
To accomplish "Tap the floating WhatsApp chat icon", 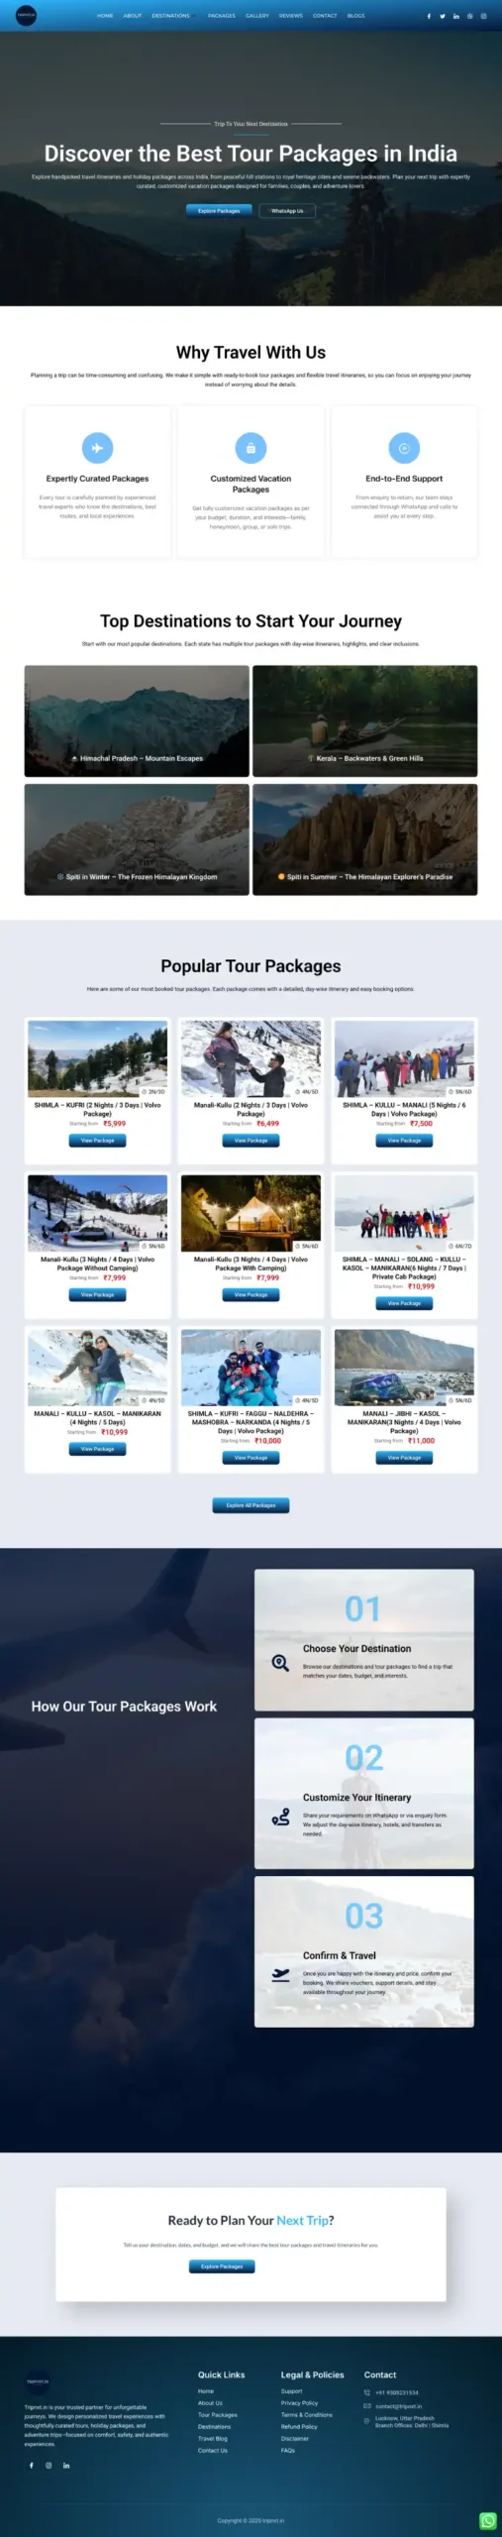I will pos(488,2521).
